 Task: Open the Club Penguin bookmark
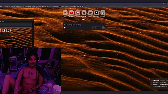73,6
